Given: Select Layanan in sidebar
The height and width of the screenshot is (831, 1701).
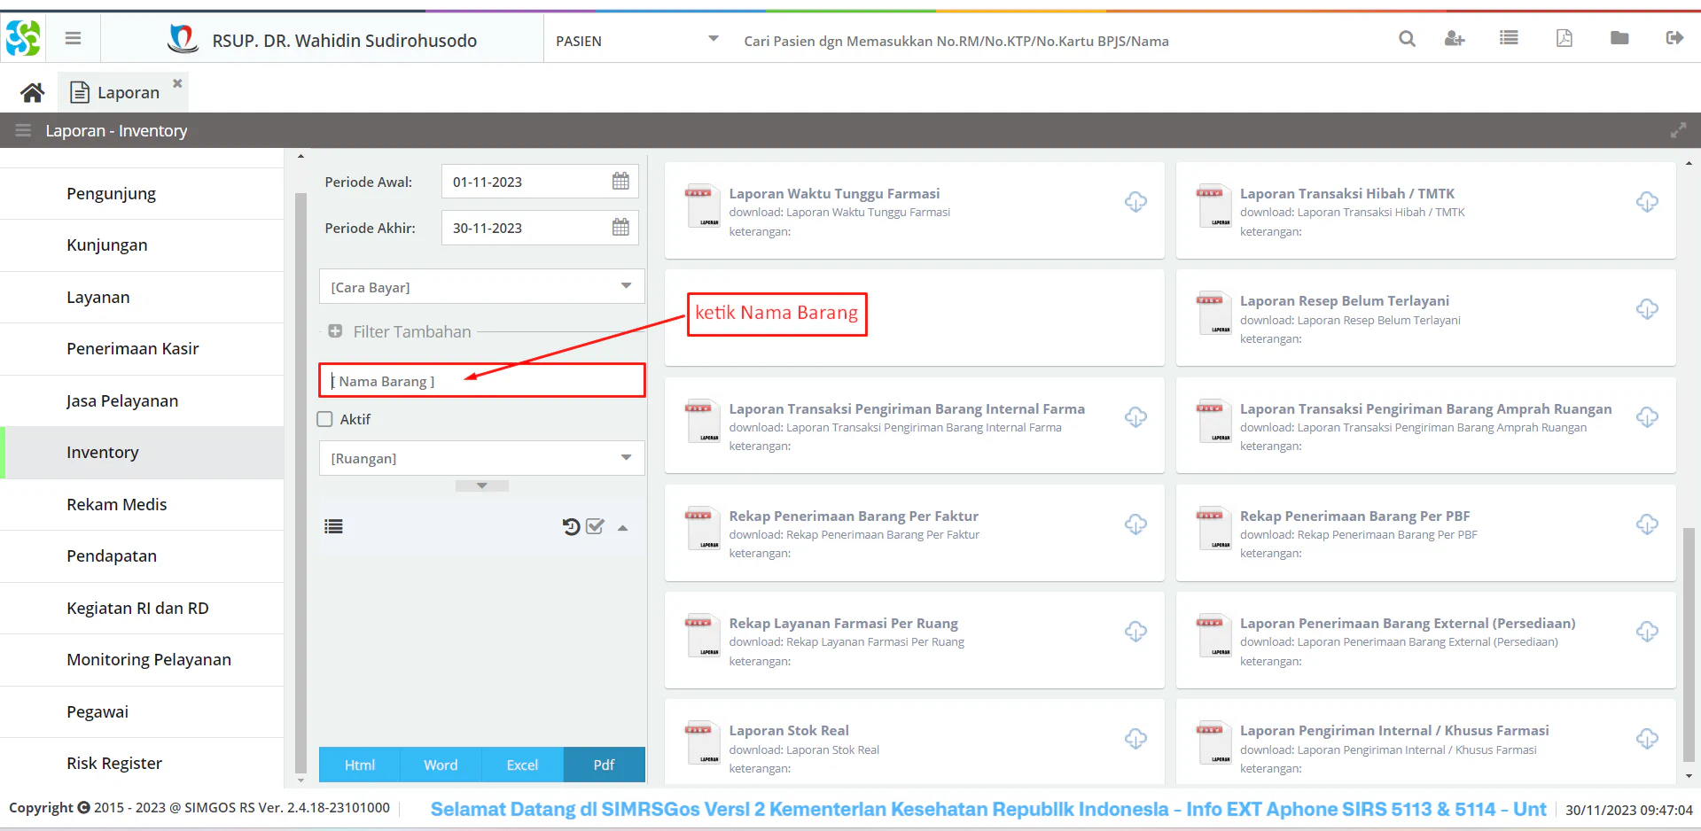Looking at the screenshot, I should coord(142,297).
